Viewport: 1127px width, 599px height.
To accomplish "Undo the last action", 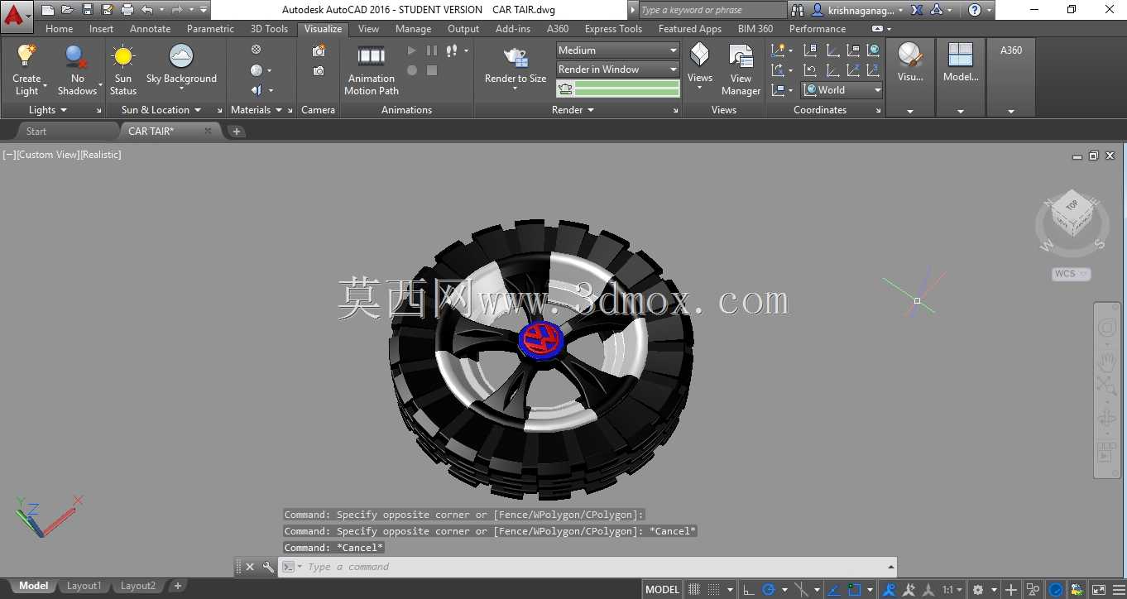I will pos(146,10).
